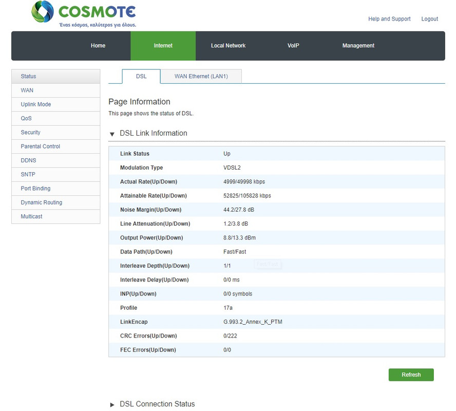The image size is (456, 411).
Task: Switch to WAN Ethernet (LAN1) tab
Action: pyautogui.click(x=201, y=76)
